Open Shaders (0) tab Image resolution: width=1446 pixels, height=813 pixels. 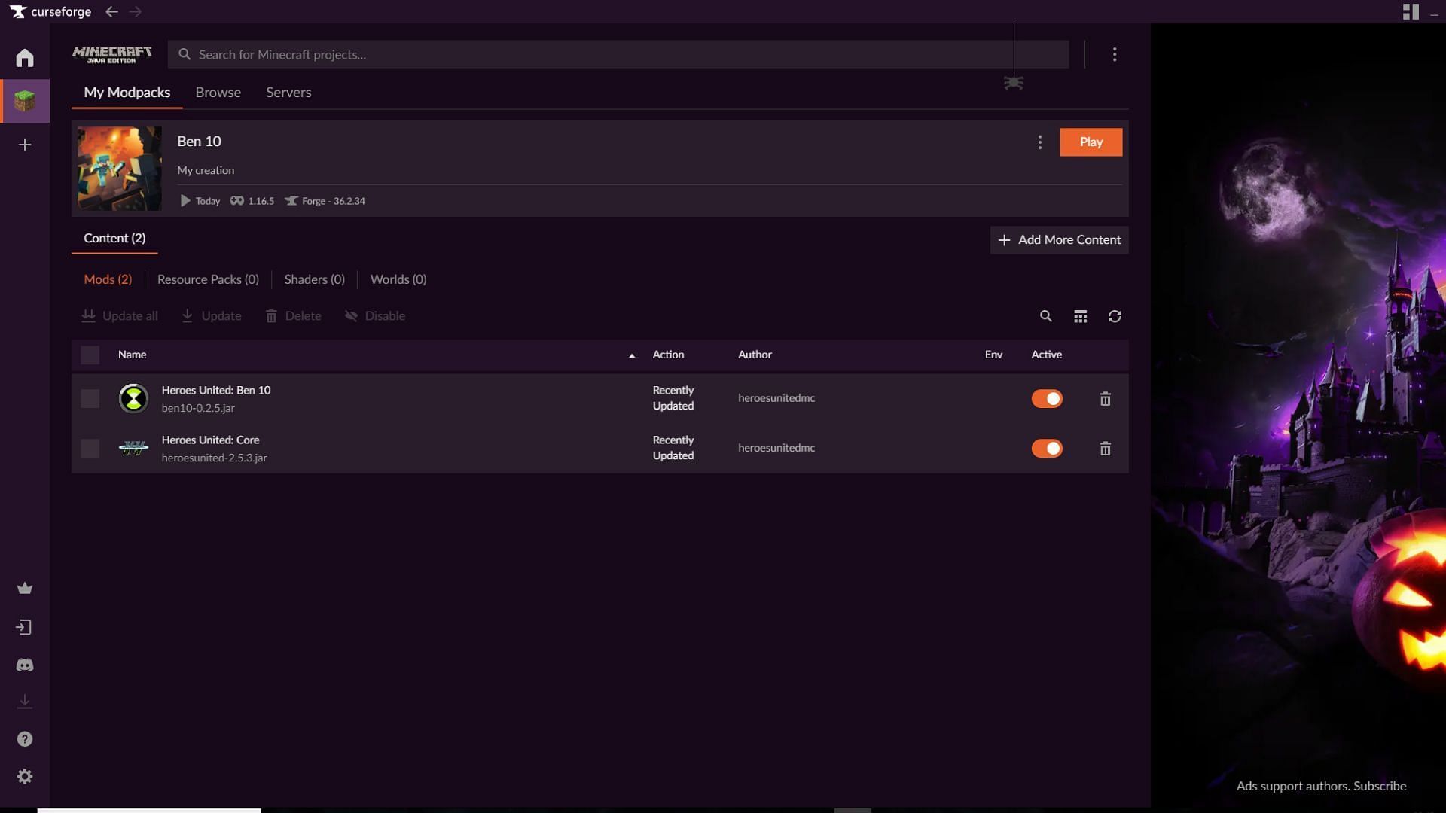coord(314,279)
